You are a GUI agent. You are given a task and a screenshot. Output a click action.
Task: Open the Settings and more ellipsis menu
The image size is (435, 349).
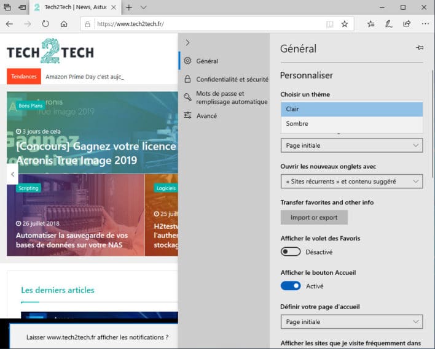click(424, 24)
